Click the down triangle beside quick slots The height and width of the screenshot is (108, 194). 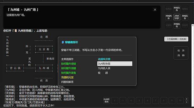(187, 102)
